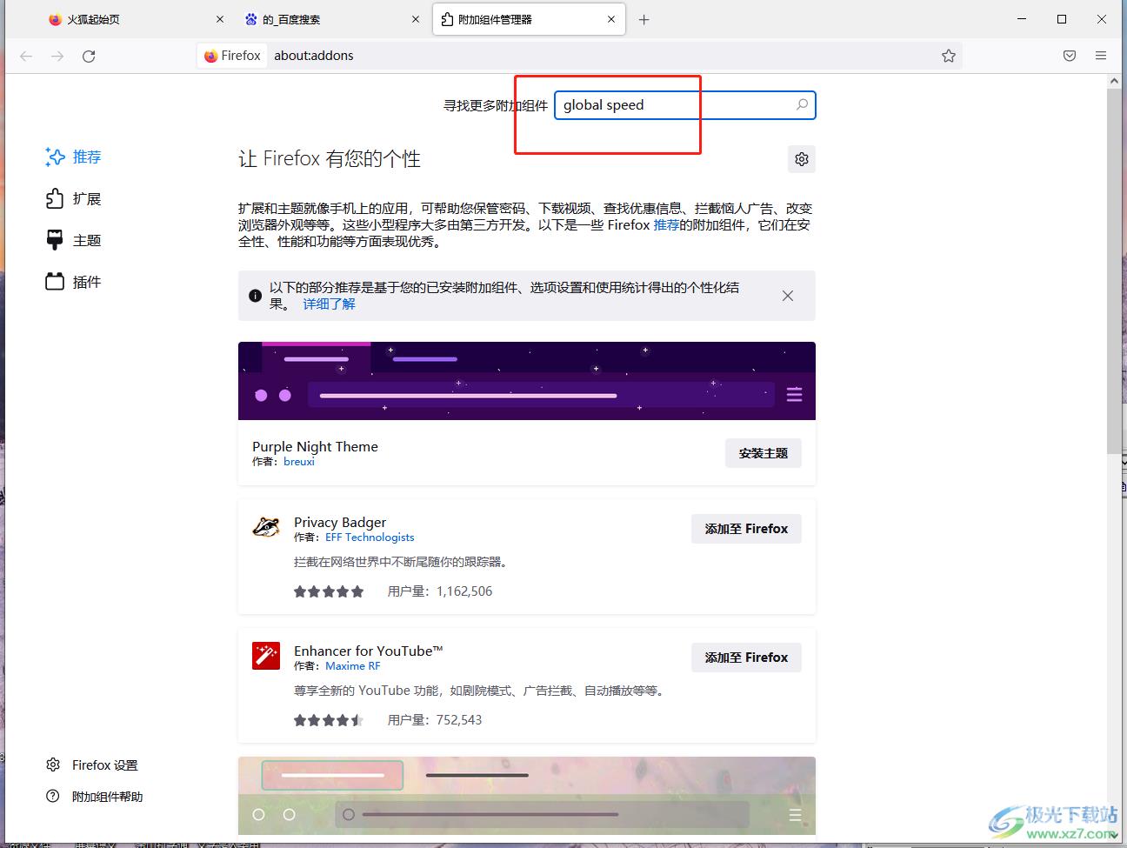Close the 的_百度搜索 tab
This screenshot has width=1127, height=848.
coord(416,19)
